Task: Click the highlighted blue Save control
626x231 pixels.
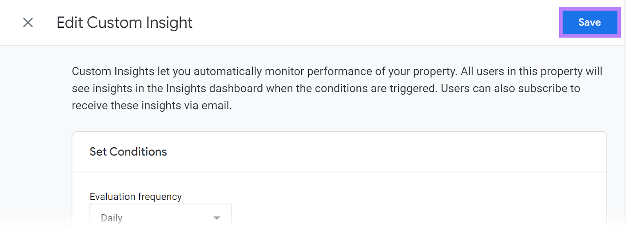Action: pos(589,22)
